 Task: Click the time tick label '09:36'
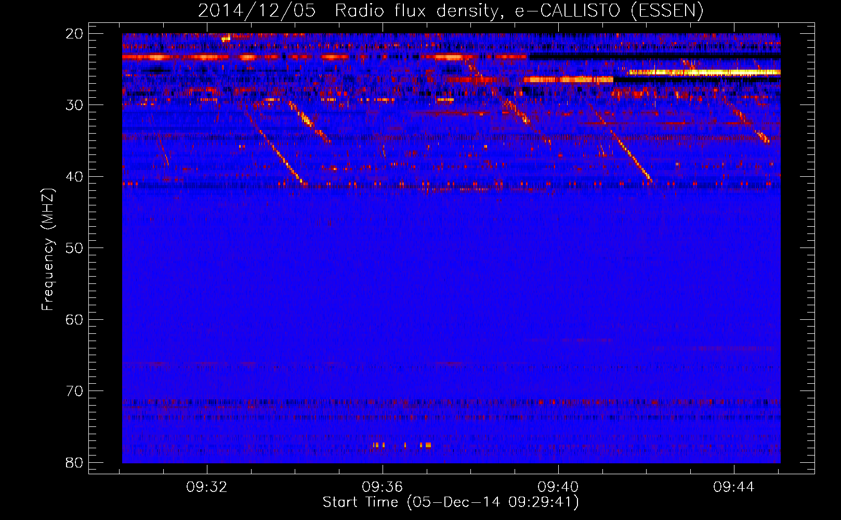tap(383, 487)
